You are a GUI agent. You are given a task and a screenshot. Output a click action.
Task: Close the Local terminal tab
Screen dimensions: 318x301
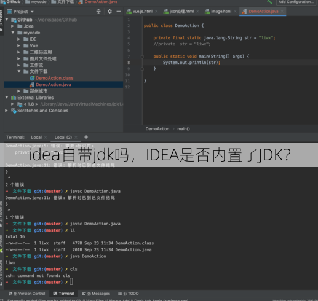pos(46,138)
